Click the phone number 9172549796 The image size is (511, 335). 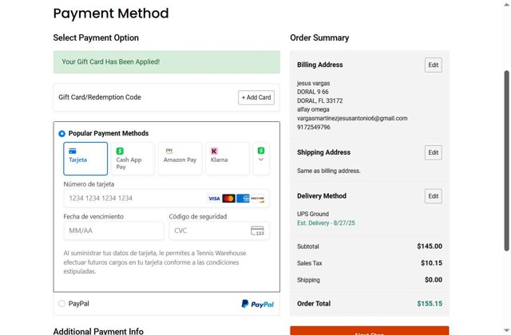coord(314,128)
